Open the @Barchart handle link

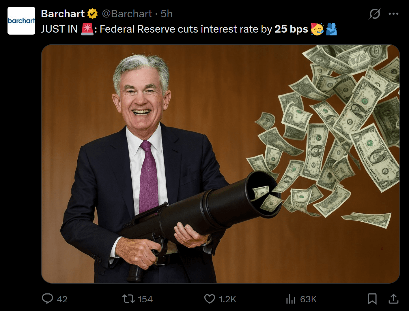point(127,14)
